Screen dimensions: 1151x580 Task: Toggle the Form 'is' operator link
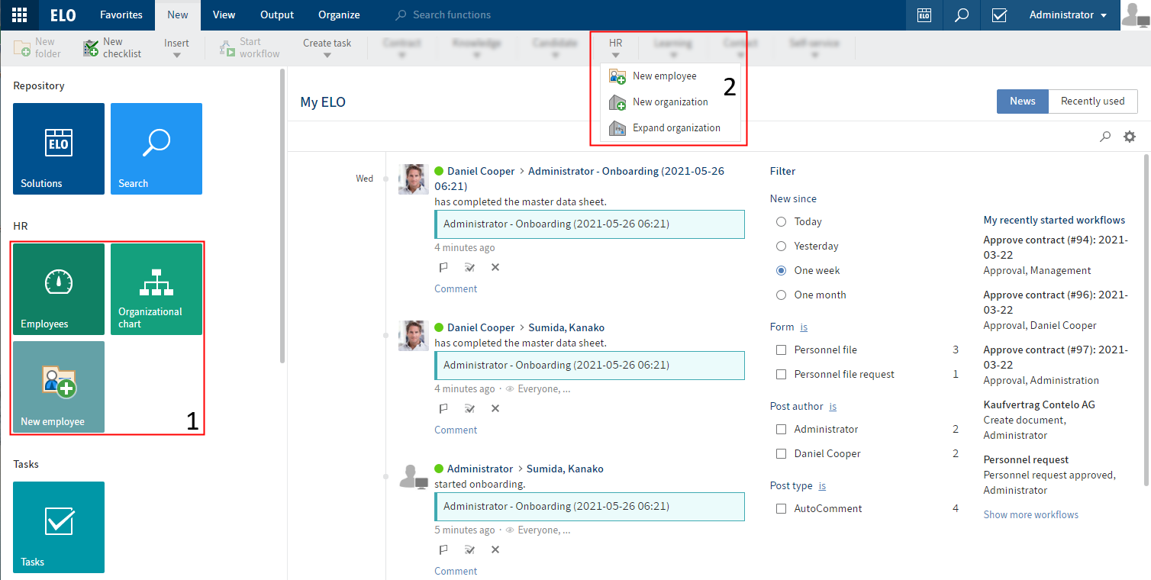(804, 327)
